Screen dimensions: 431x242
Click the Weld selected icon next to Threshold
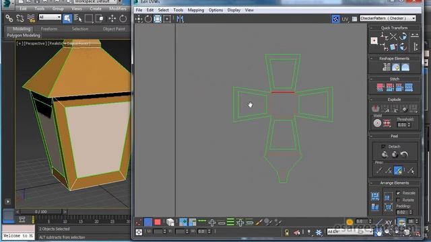pyautogui.click(x=387, y=124)
